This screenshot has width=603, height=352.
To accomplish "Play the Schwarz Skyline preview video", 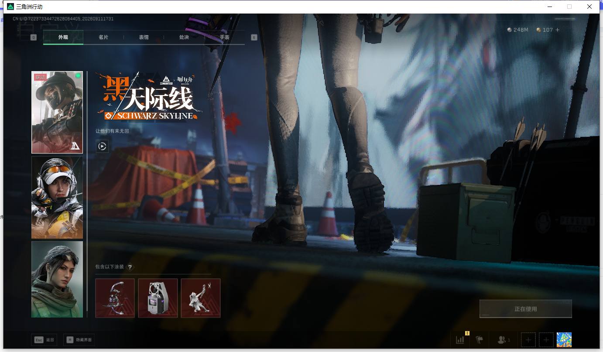I will coord(102,147).
